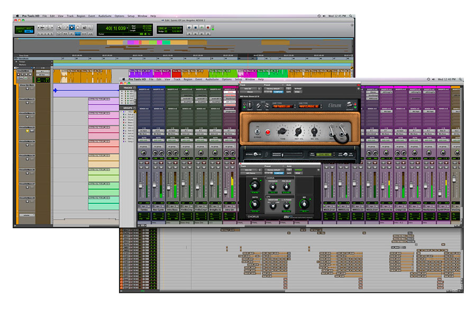Click the Chorus PRE DELAY knob
The height and width of the screenshot is (309, 476).
[286, 187]
